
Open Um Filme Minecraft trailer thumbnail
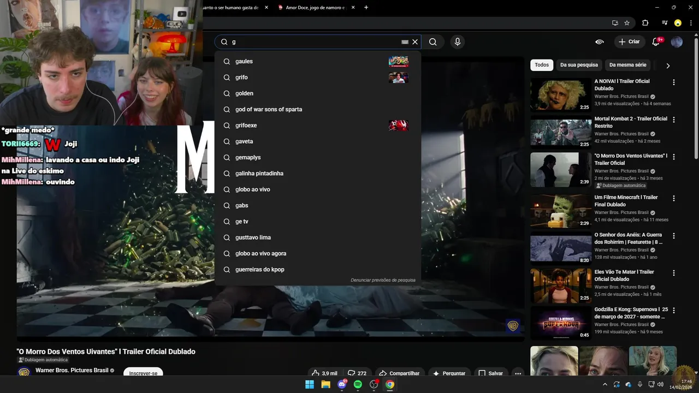561,211
